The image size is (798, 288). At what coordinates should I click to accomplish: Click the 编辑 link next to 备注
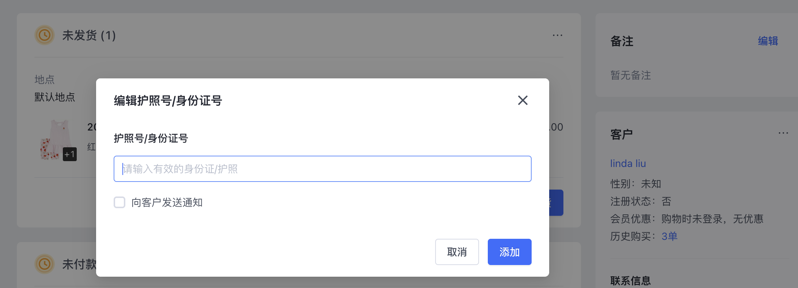pyautogui.click(x=768, y=41)
